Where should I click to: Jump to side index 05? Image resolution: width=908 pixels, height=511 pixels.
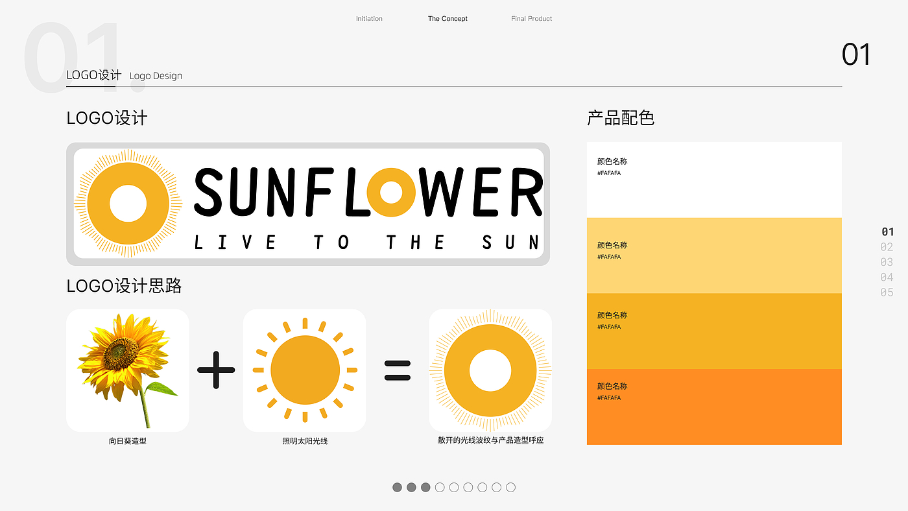click(x=887, y=292)
